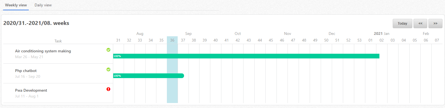The width and height of the screenshot is (445, 108).
Task: Open the Php chatbot task
Action: (x=26, y=71)
